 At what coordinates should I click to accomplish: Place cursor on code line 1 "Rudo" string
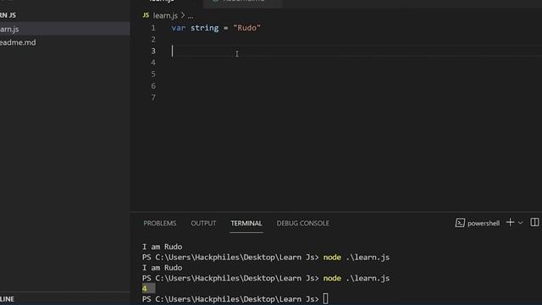point(246,28)
